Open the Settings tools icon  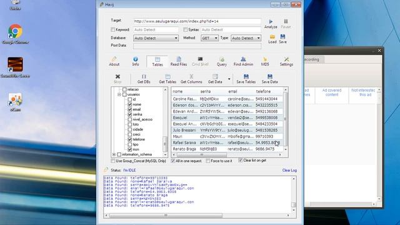[286, 59]
